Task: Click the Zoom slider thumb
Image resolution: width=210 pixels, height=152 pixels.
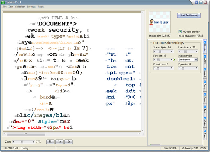Action: 22,142
